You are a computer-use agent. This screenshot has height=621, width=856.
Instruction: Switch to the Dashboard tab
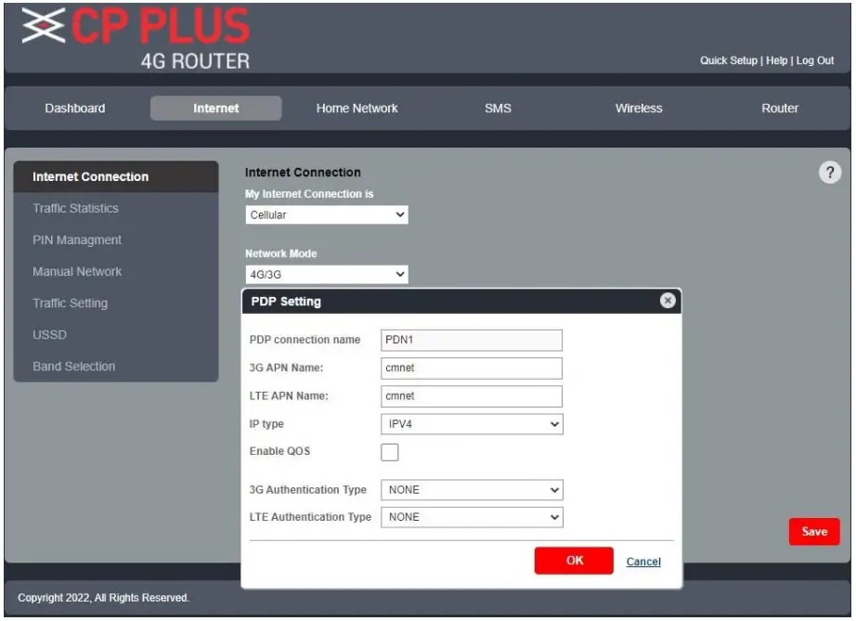tap(75, 108)
